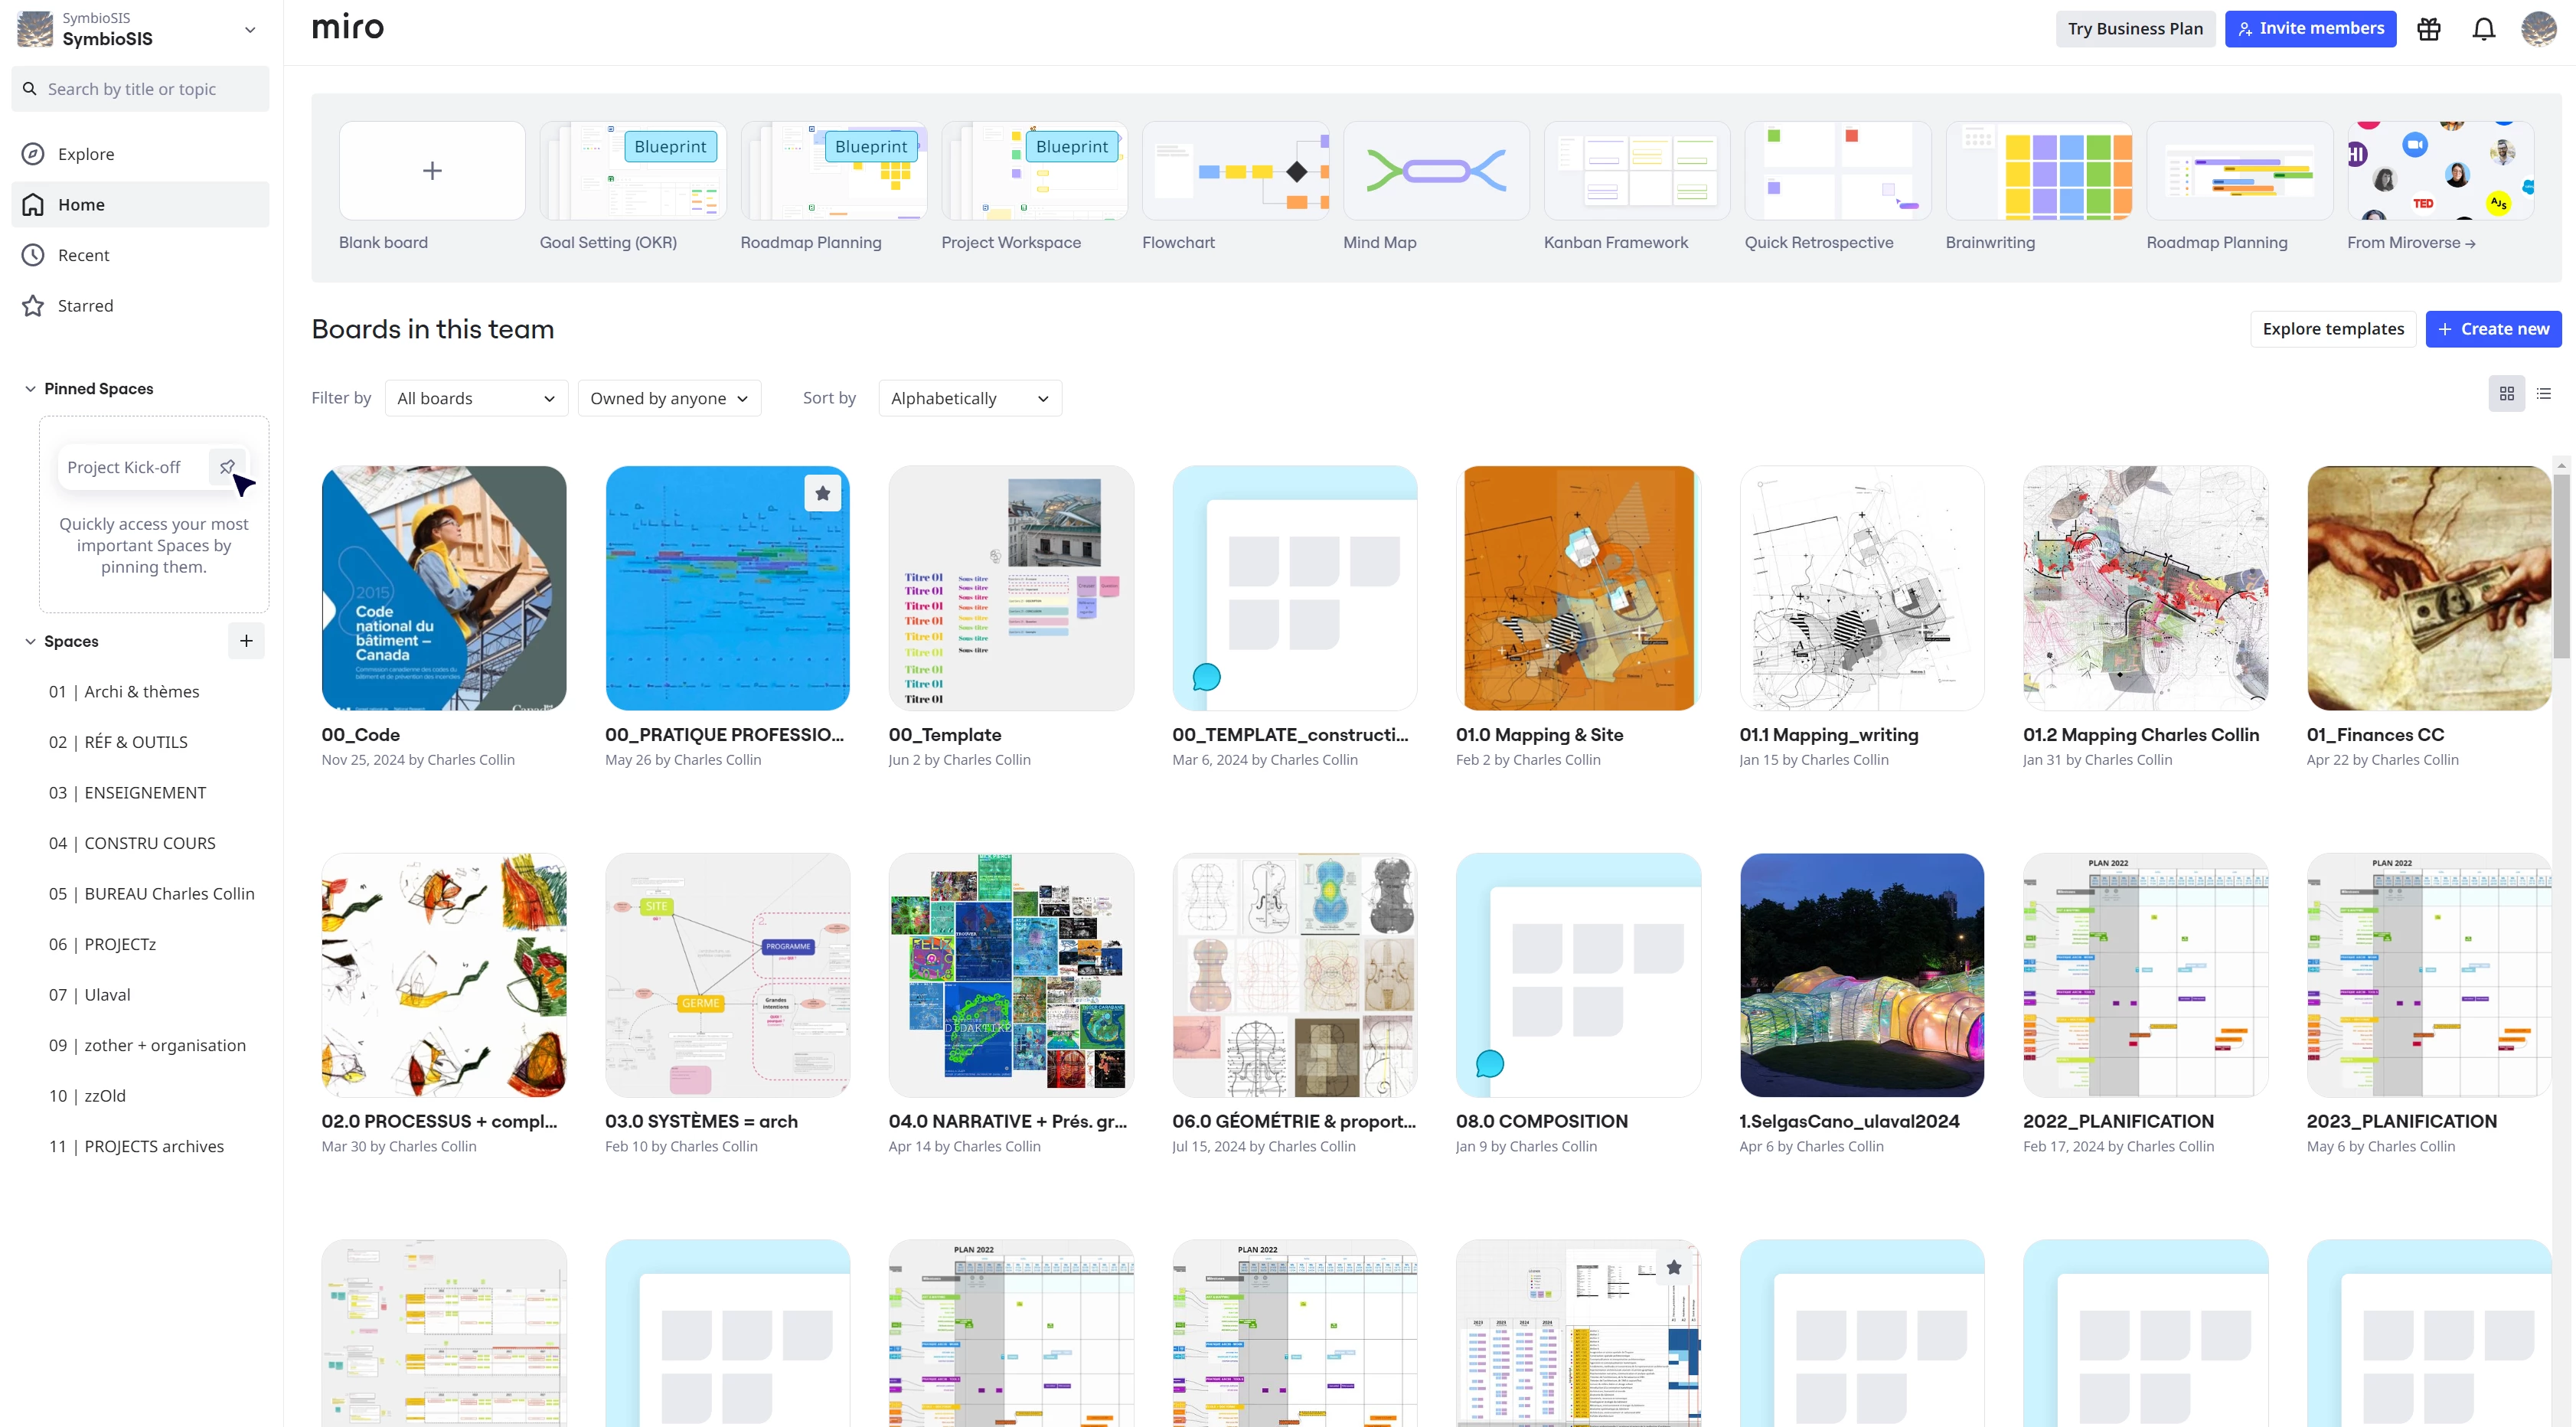Switch to grid view layout
2576x1427 pixels.
click(2507, 394)
